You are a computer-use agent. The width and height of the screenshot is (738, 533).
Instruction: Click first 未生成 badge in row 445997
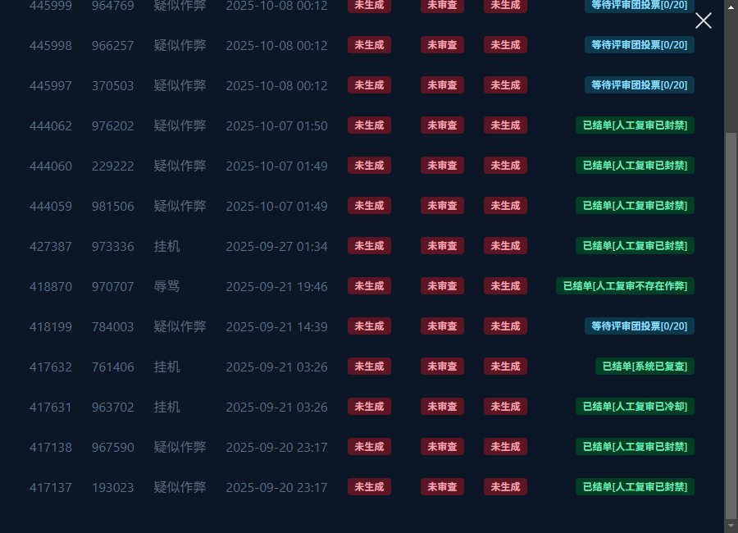point(369,85)
